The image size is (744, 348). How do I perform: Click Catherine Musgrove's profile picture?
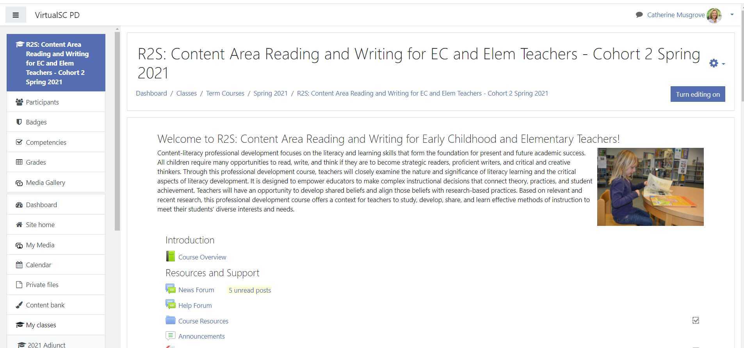point(714,15)
